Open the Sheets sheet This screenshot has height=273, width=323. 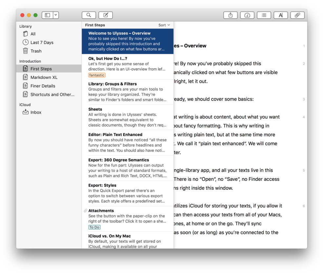[x=128, y=117]
